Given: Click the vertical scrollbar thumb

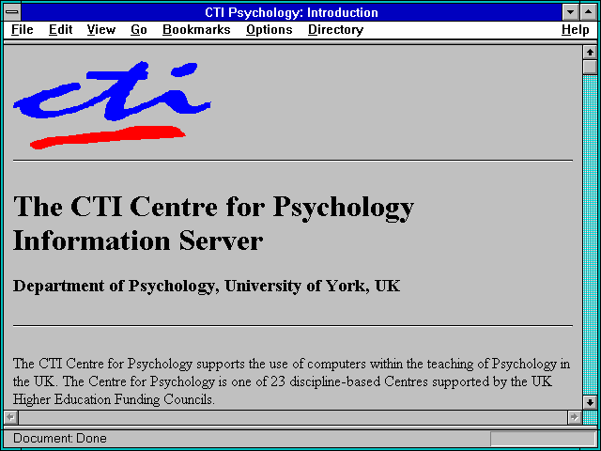Looking at the screenshot, I should click(x=590, y=67).
